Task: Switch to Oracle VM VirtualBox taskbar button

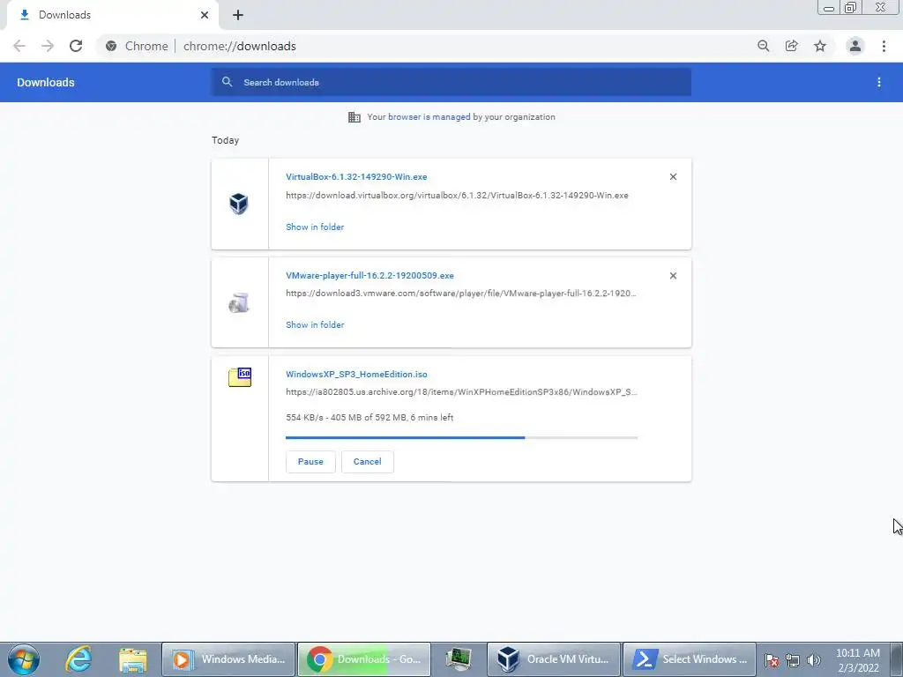Action: tap(554, 659)
